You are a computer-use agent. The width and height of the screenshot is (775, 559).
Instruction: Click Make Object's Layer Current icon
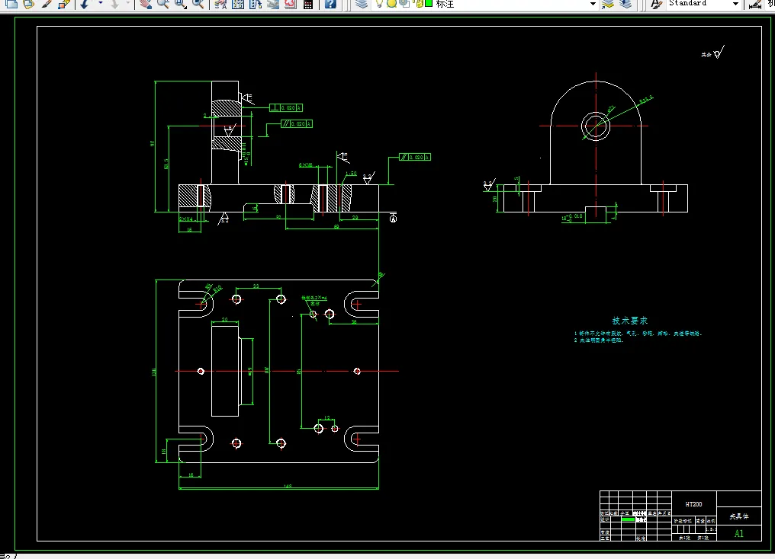click(608, 4)
